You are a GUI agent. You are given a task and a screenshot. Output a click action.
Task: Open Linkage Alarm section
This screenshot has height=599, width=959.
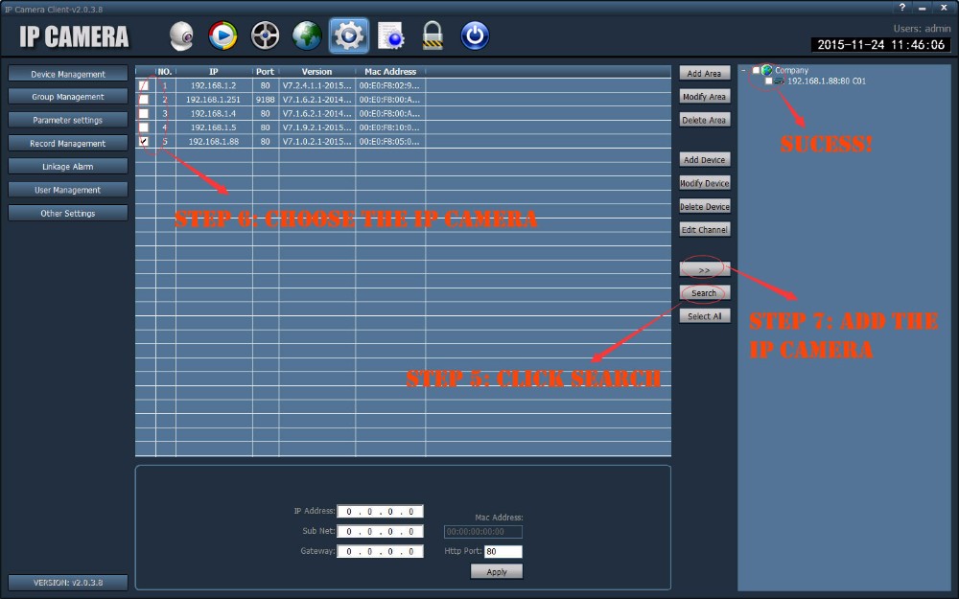pyautogui.click(x=68, y=166)
